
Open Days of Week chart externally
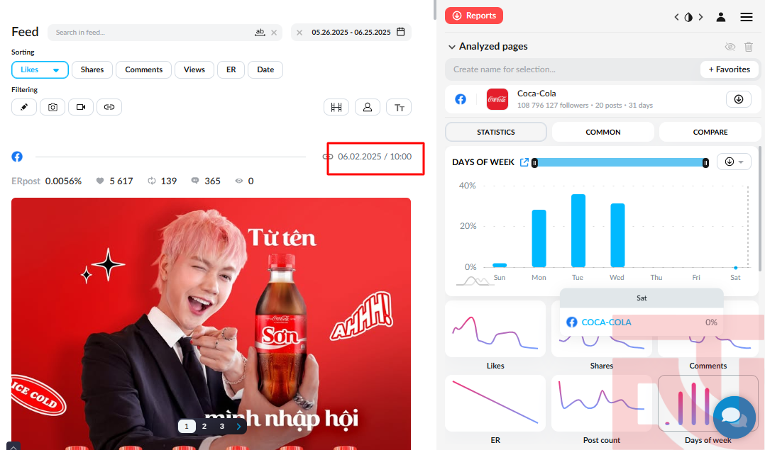click(524, 162)
